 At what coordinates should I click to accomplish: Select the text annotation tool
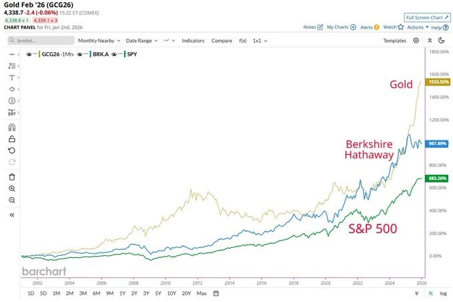11,78
